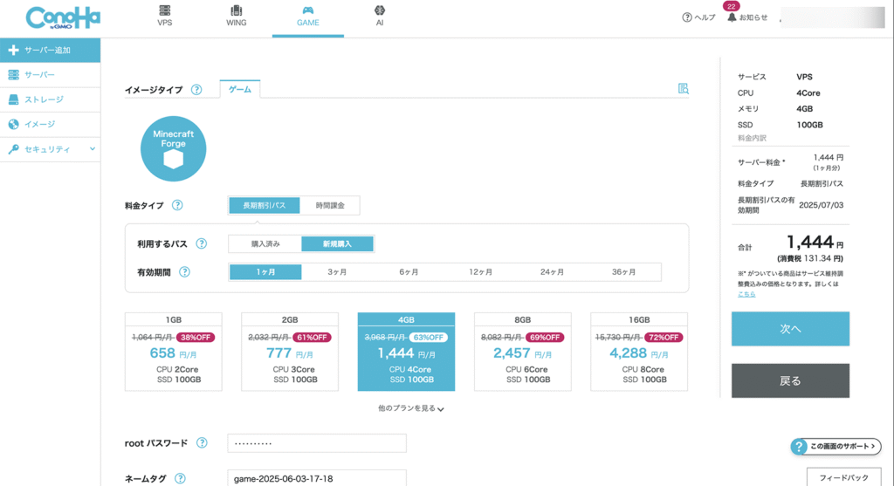
Task: Click the 戻る button
Action: click(790, 380)
